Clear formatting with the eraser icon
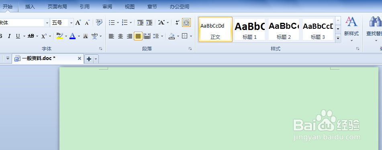 tap(99, 22)
